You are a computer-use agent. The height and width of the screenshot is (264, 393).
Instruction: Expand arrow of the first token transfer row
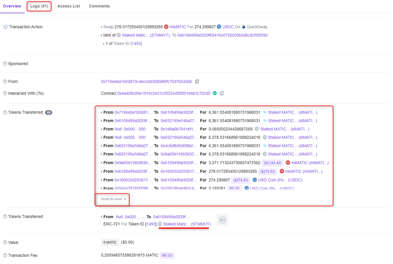pos(102,112)
